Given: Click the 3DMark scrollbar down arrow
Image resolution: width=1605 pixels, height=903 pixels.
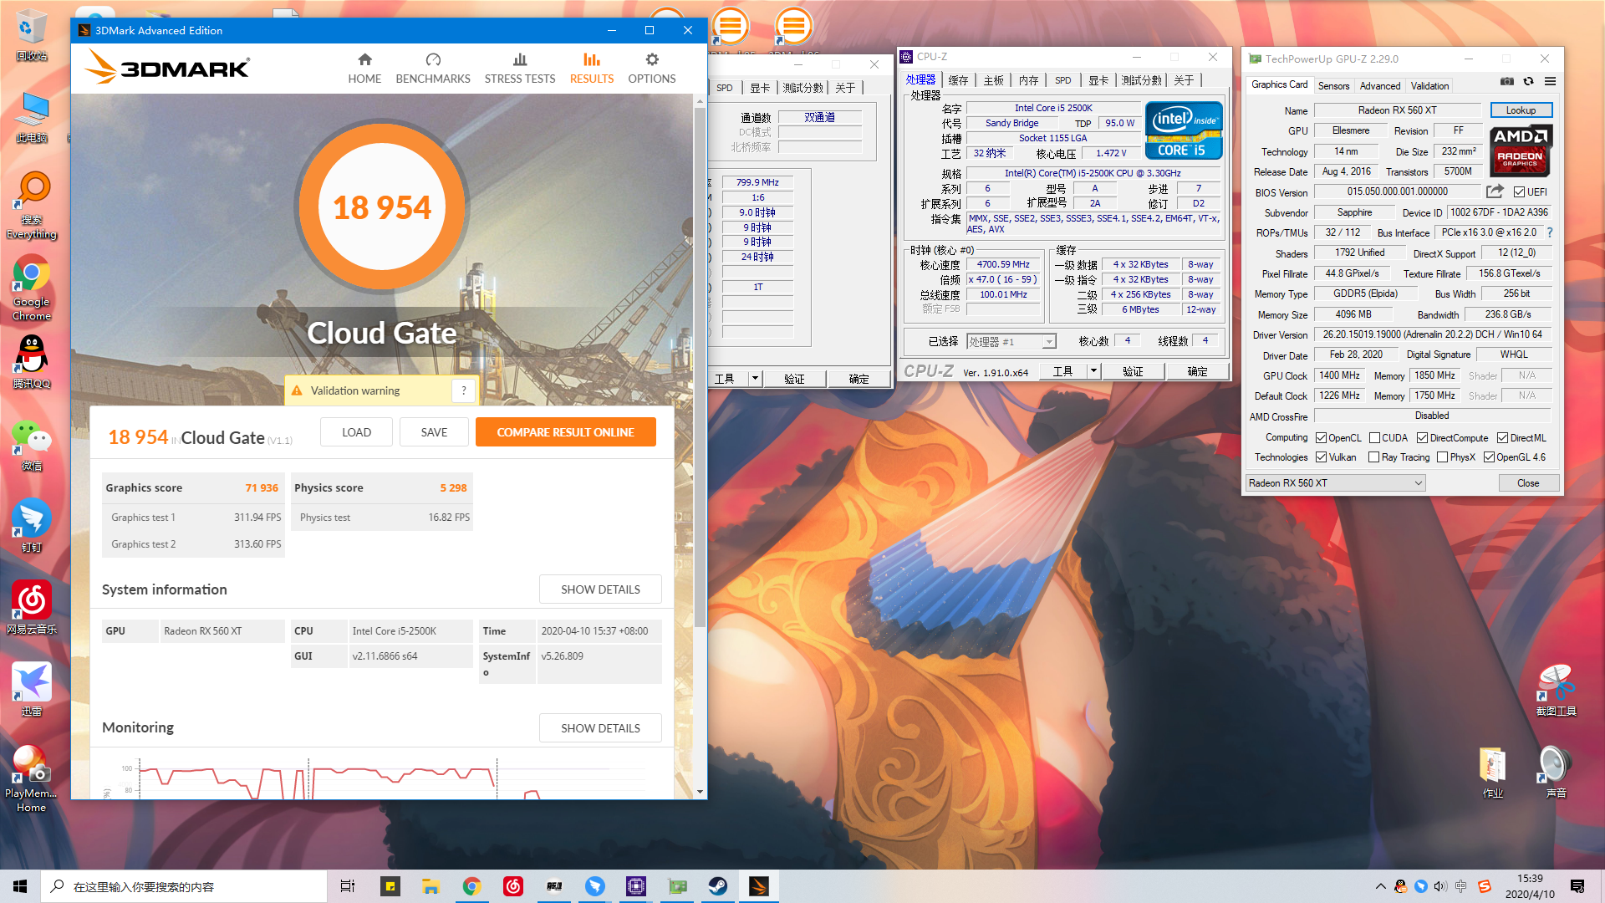Looking at the screenshot, I should (x=700, y=792).
